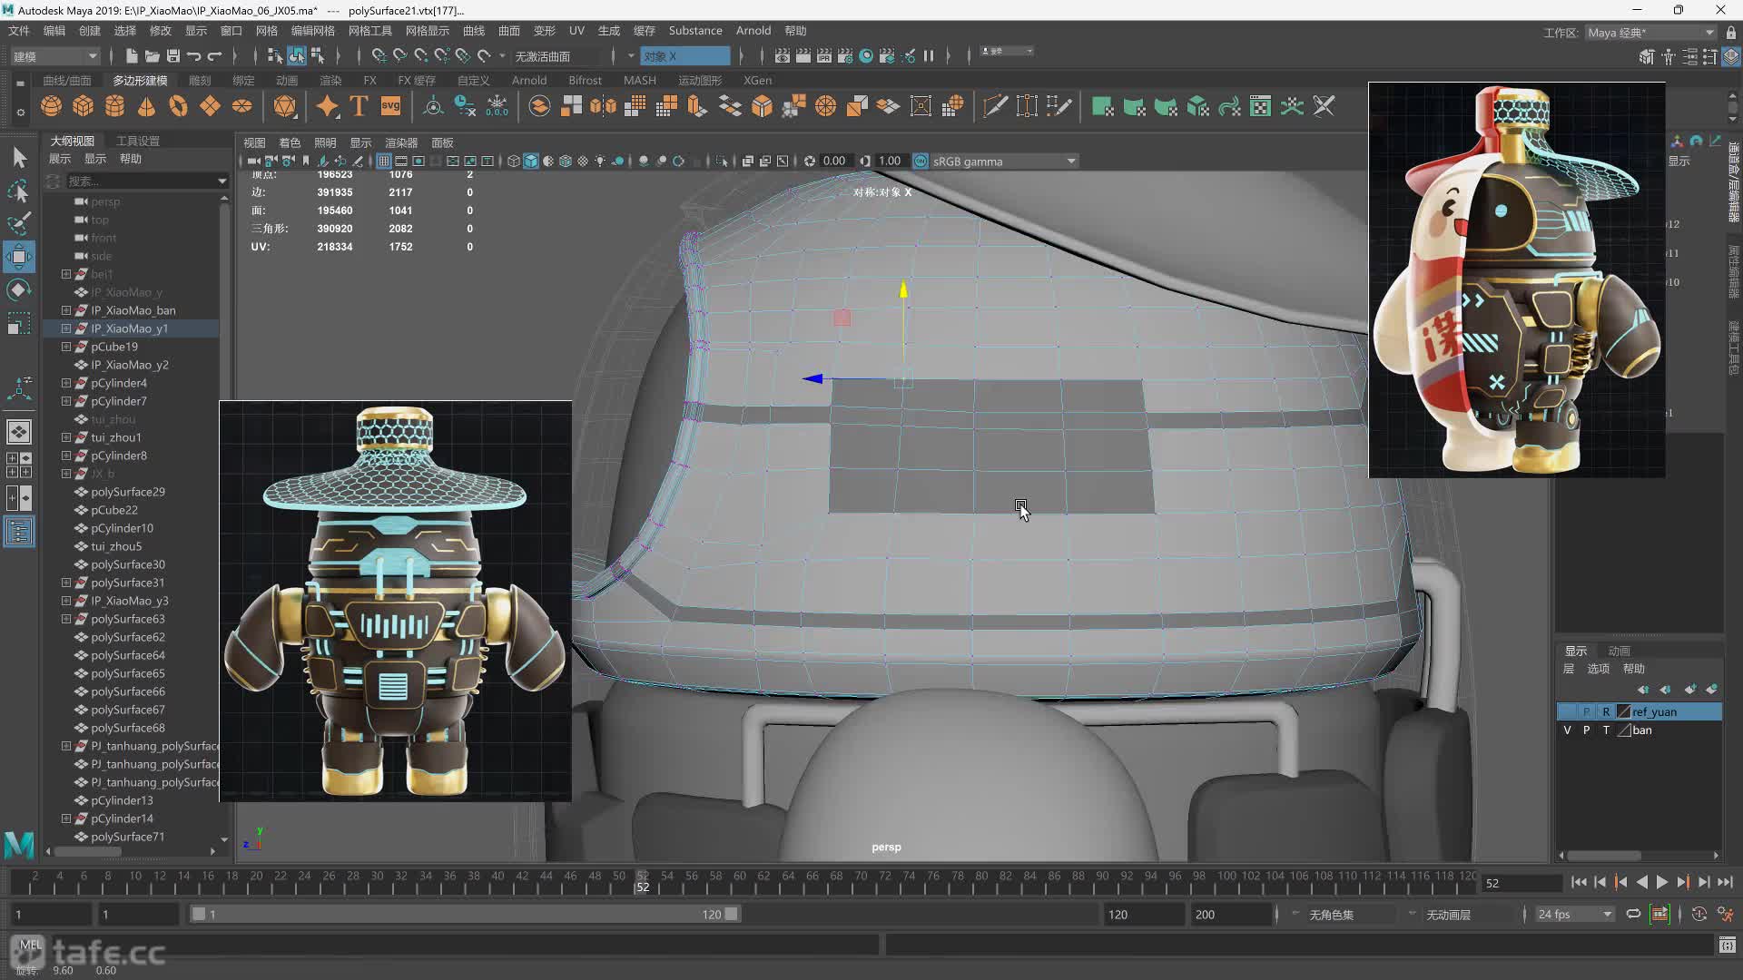Expand the IP_XiaoMao_ban outliner node
This screenshot has height=980, width=1743.
(x=66, y=310)
